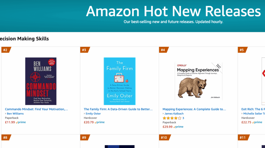This screenshot has height=148, width=265.
Task: Click the Prime logo beside £20.79
Action: [100, 122]
